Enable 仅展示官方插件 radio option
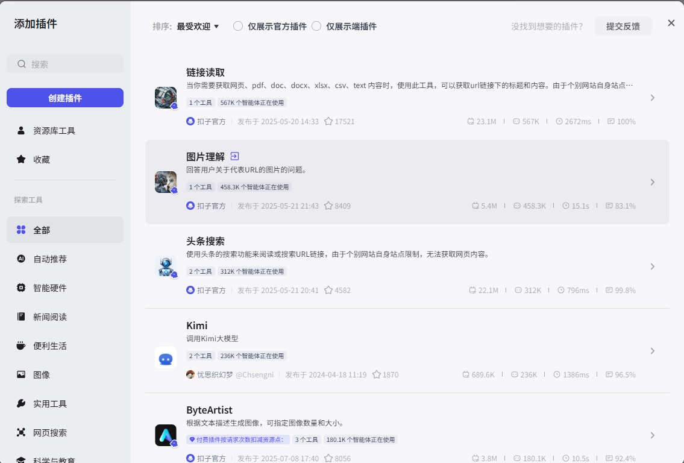The height and width of the screenshot is (463, 684). [x=237, y=26]
